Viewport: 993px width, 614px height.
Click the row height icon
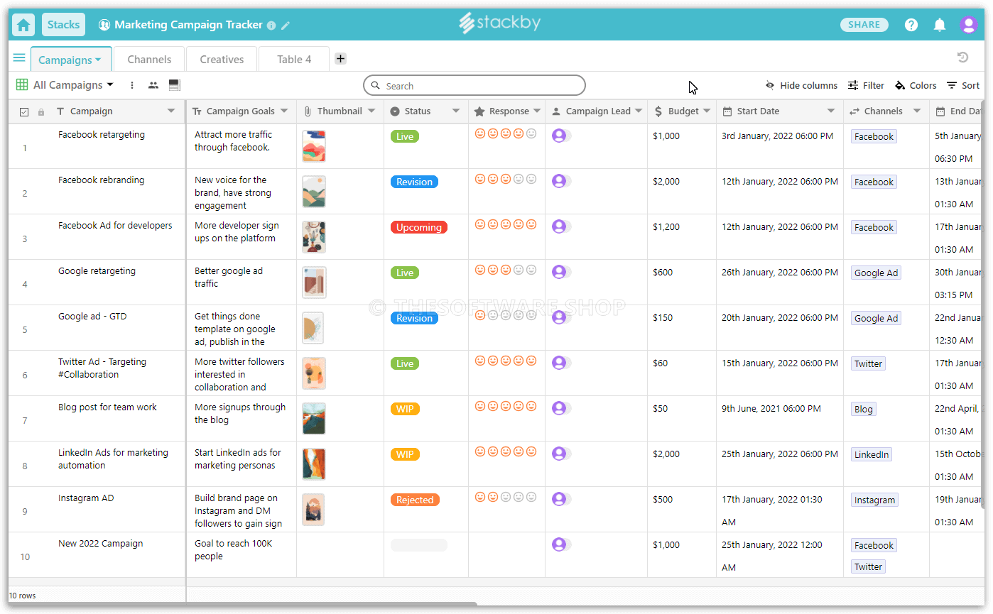point(174,85)
